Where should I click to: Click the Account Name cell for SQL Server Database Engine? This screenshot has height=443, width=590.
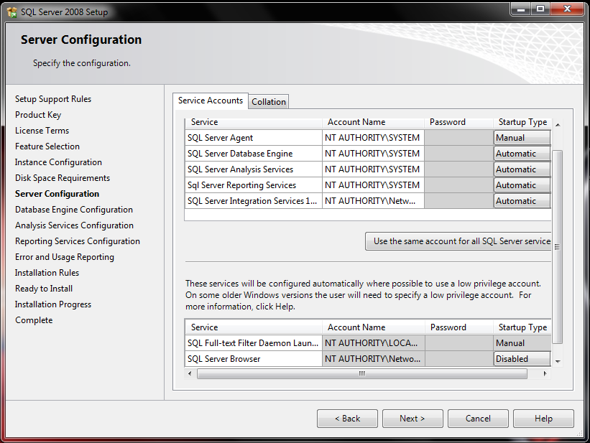pyautogui.click(x=373, y=154)
